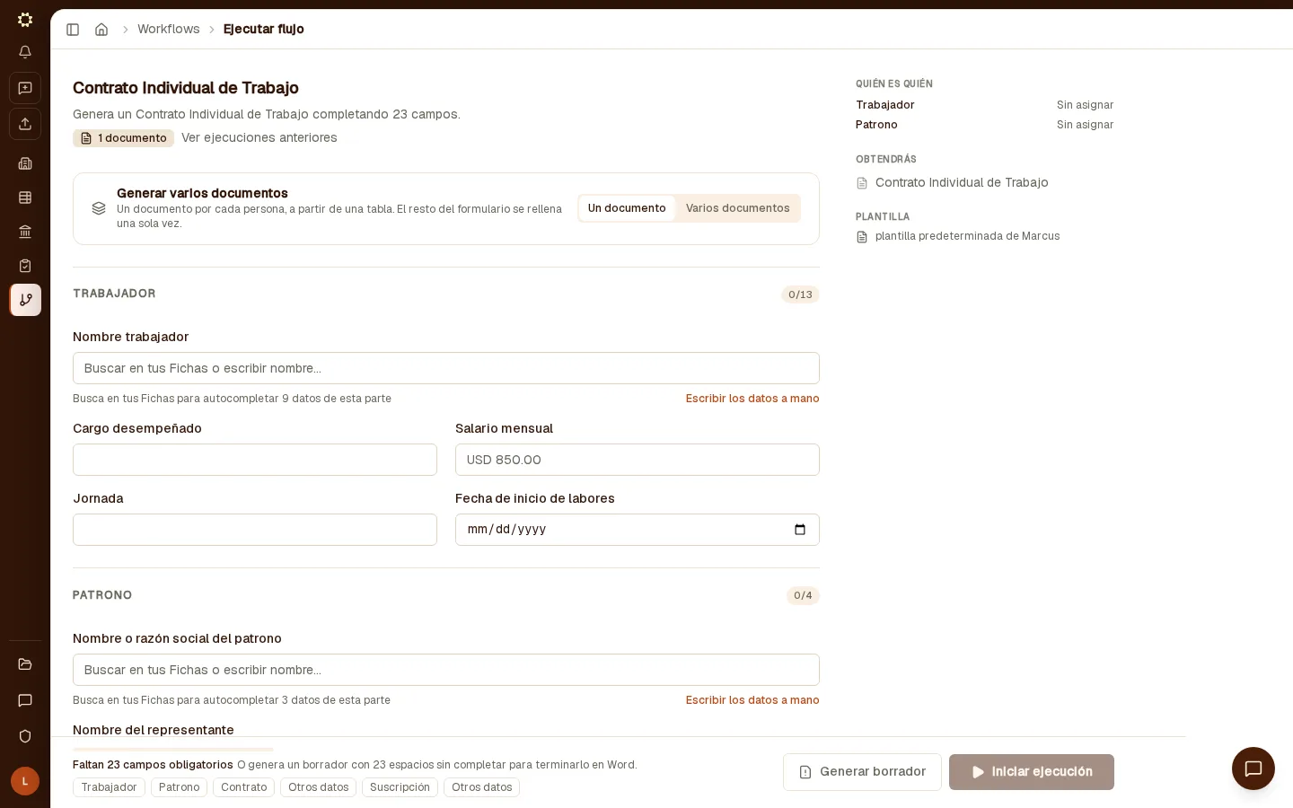
Task: Click Escribir los datos a mano under Patrono
Action: (752, 700)
